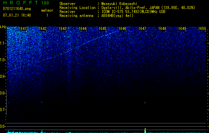Click the 1643 time marker

[x=63, y=29]
